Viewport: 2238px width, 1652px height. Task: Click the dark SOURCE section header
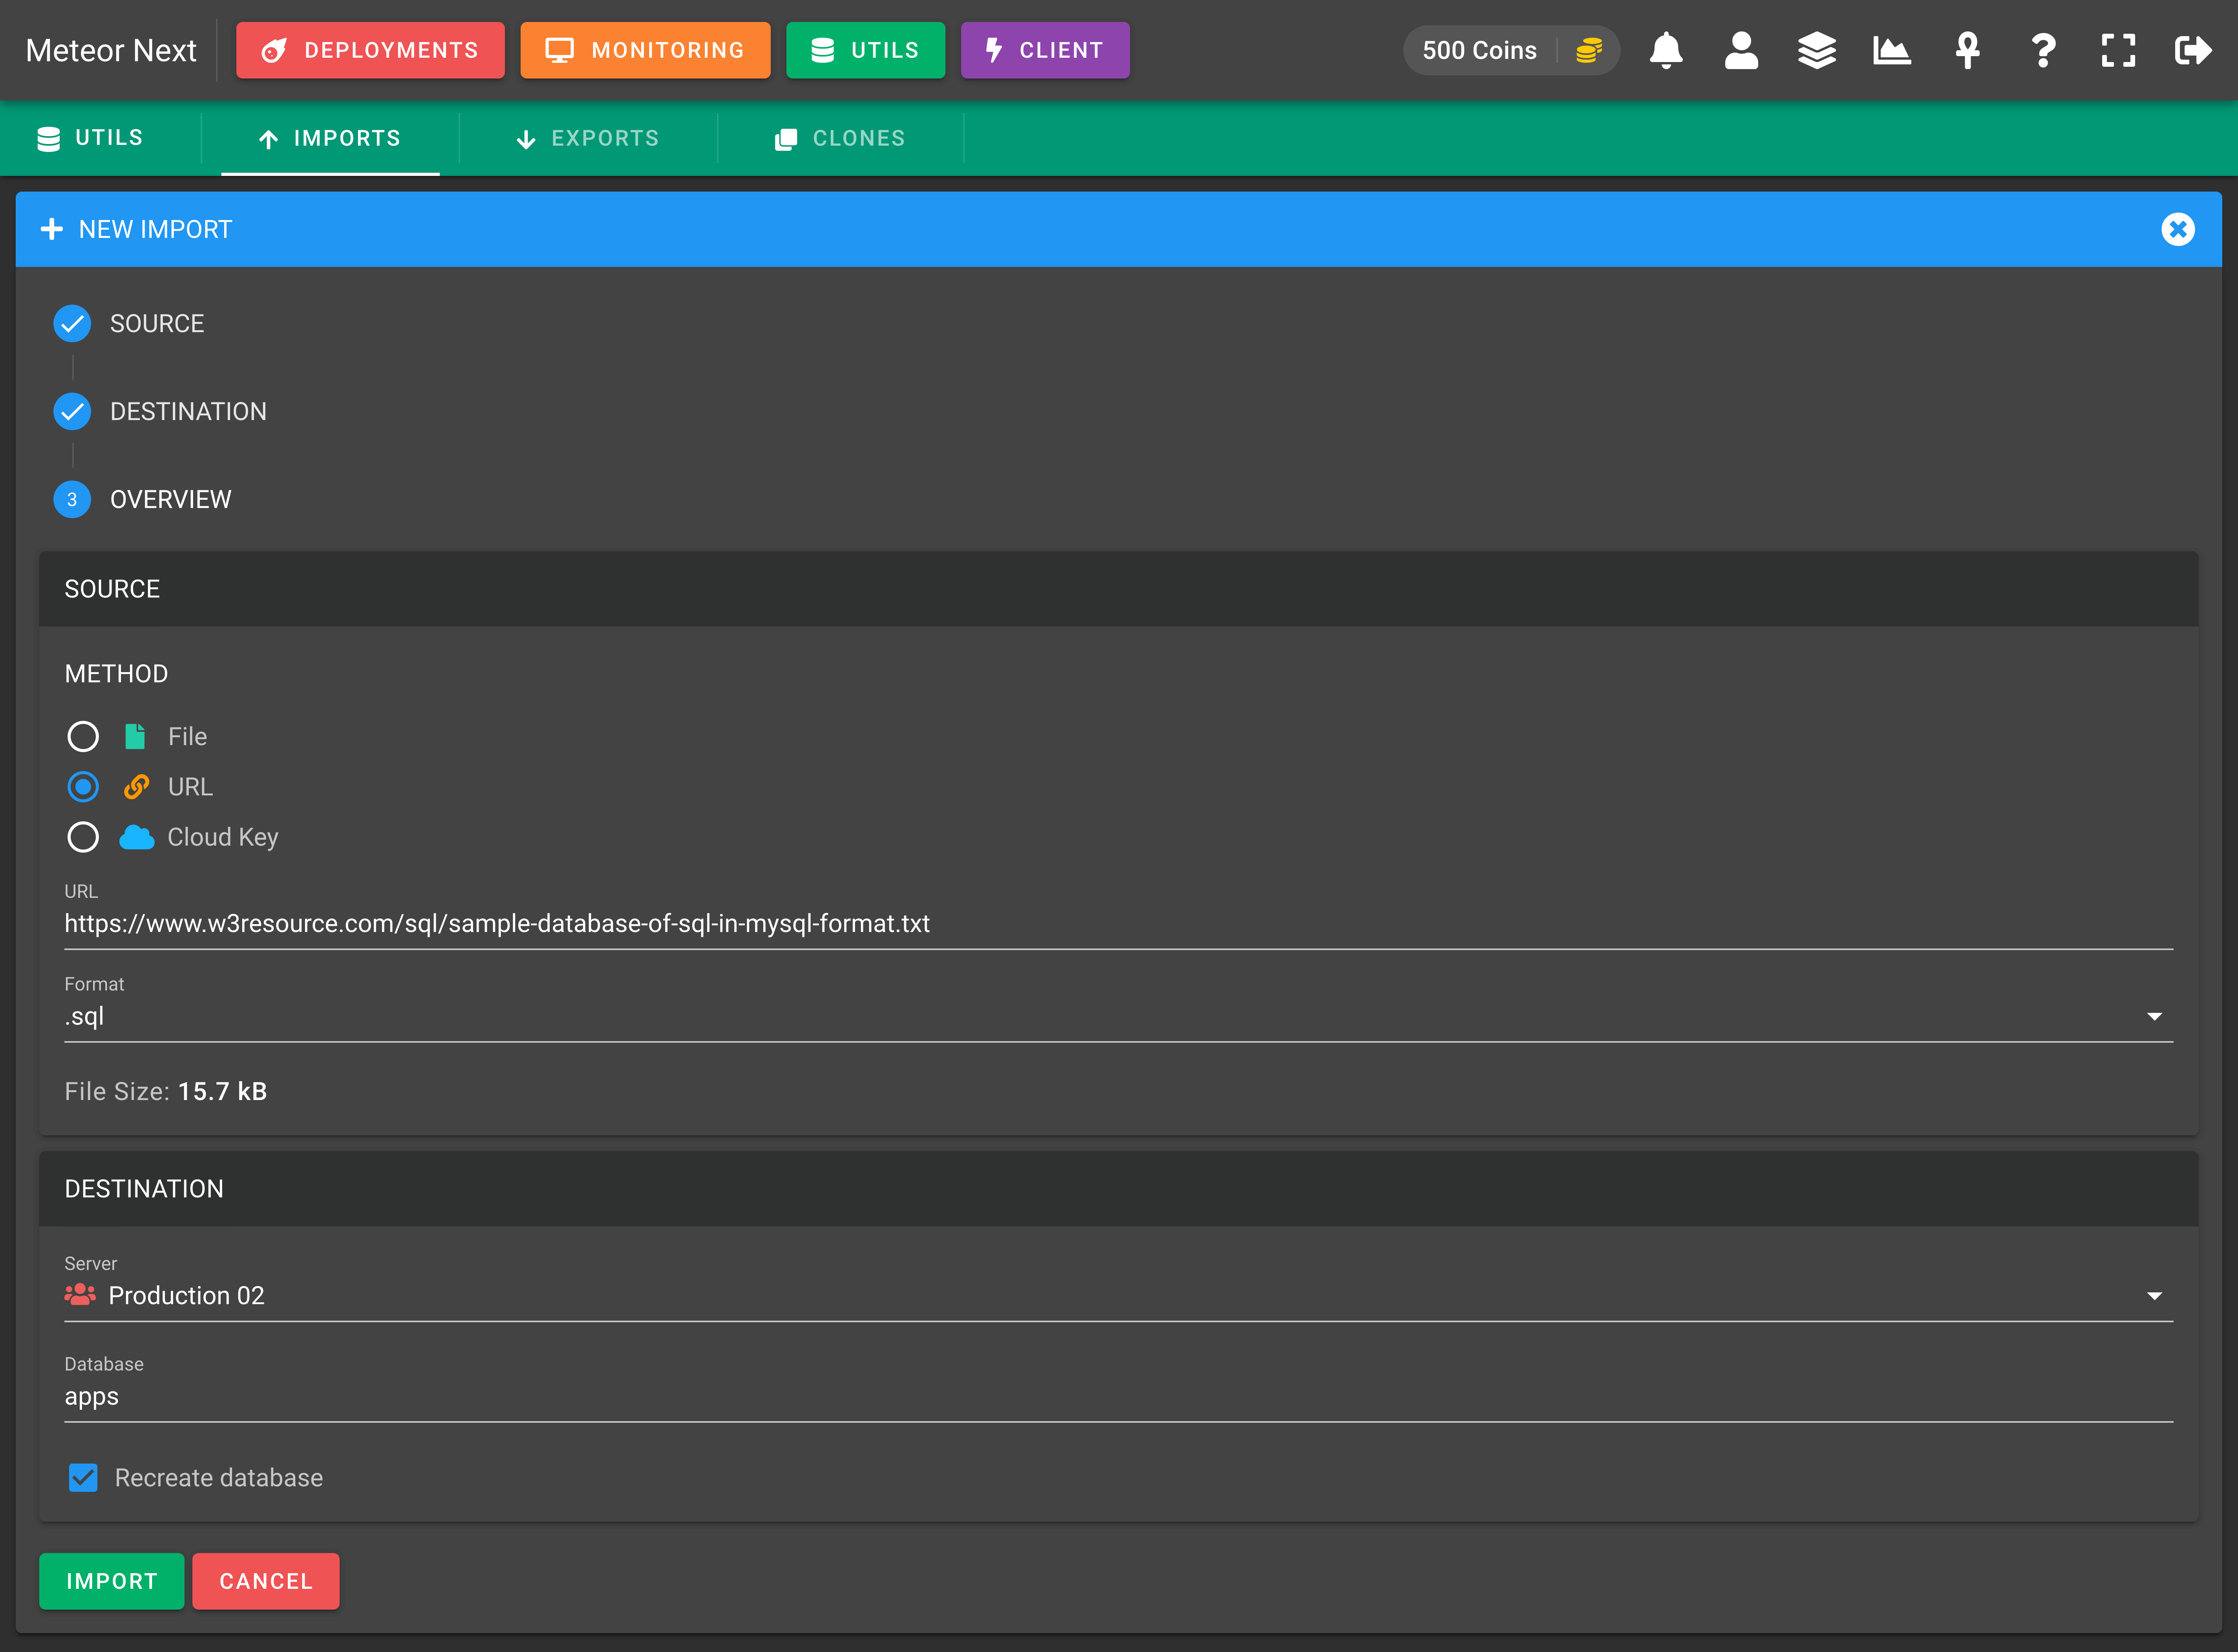pos(1118,589)
